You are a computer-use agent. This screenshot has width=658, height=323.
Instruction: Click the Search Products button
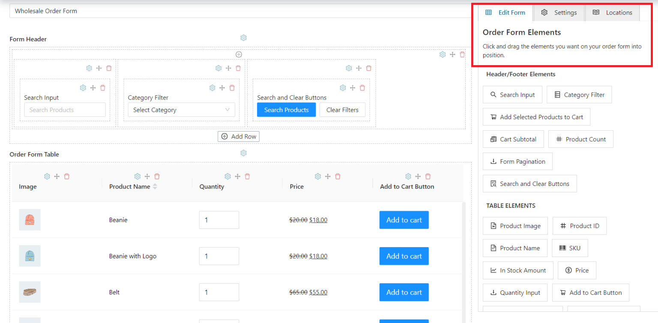coord(286,110)
